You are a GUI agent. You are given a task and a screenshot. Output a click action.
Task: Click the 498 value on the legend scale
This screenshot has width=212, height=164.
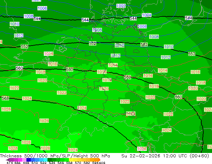click(x=26, y=163)
